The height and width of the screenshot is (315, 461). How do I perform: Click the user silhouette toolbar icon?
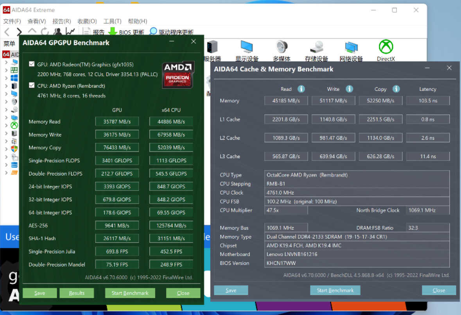pyautogui.click(x=57, y=31)
